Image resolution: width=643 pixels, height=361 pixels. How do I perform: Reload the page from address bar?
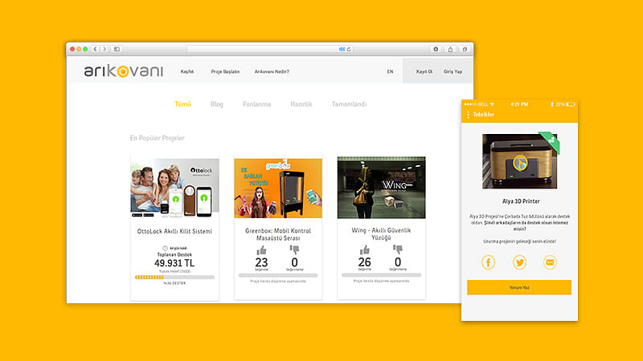point(349,49)
